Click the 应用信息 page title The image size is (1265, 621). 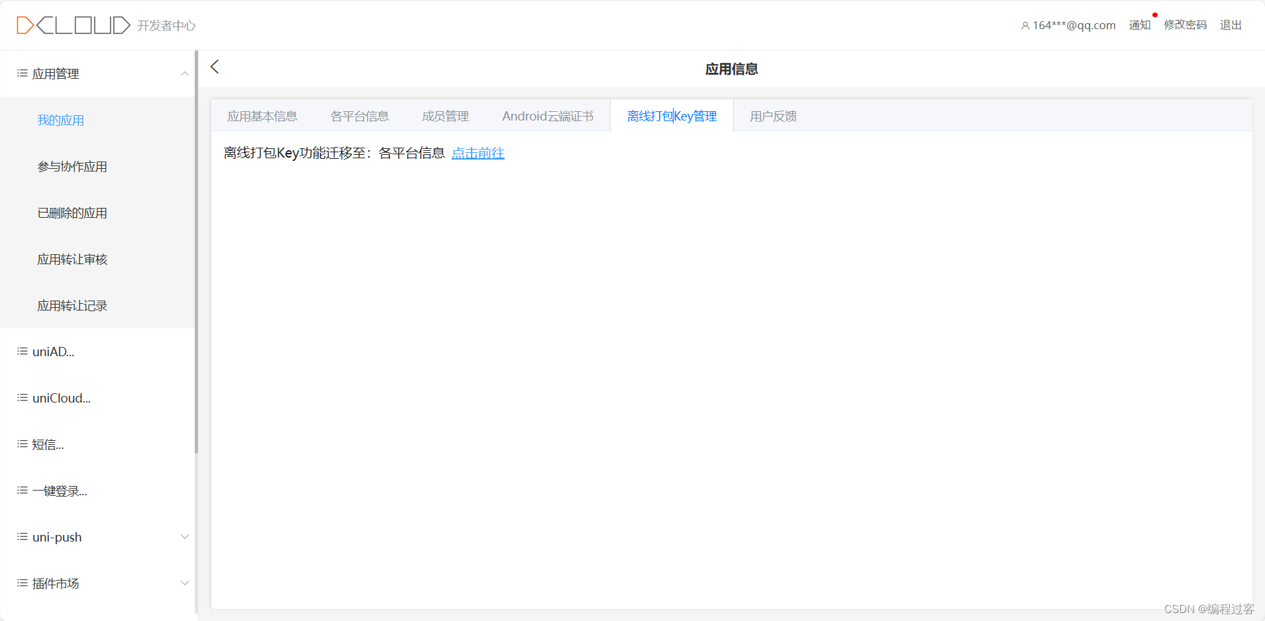click(731, 69)
